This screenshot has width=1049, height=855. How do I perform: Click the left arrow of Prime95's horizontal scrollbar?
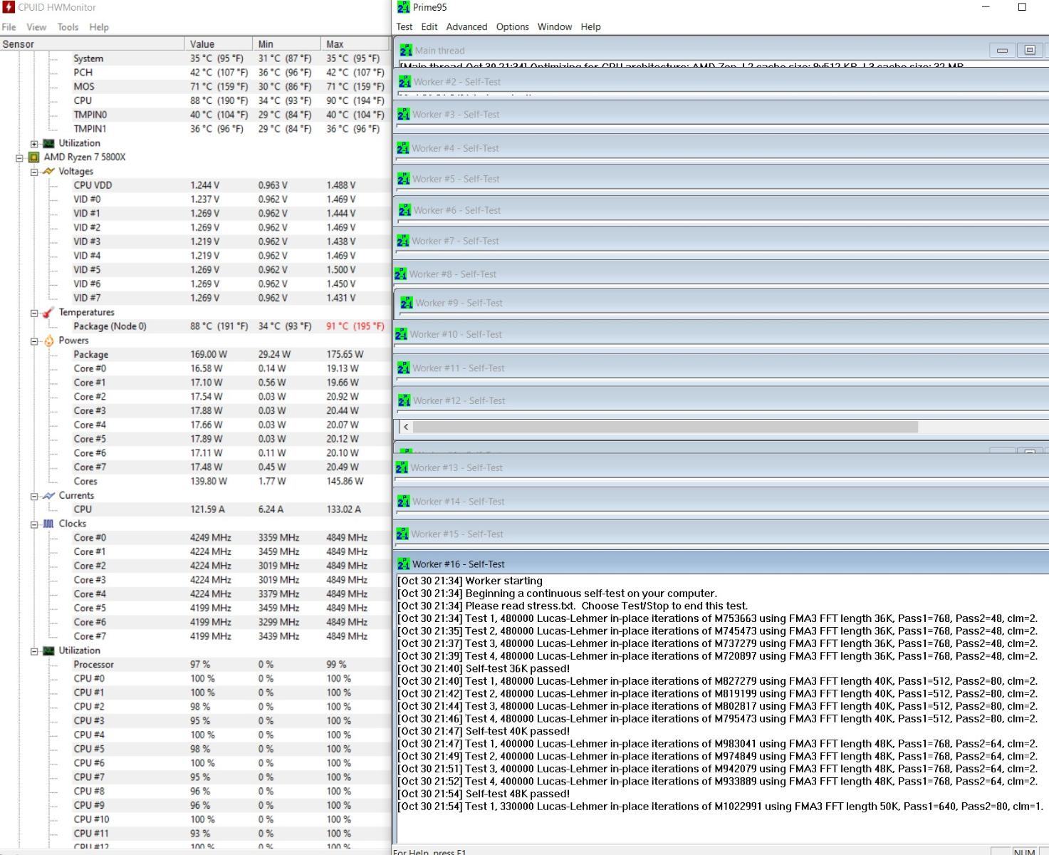click(x=406, y=427)
